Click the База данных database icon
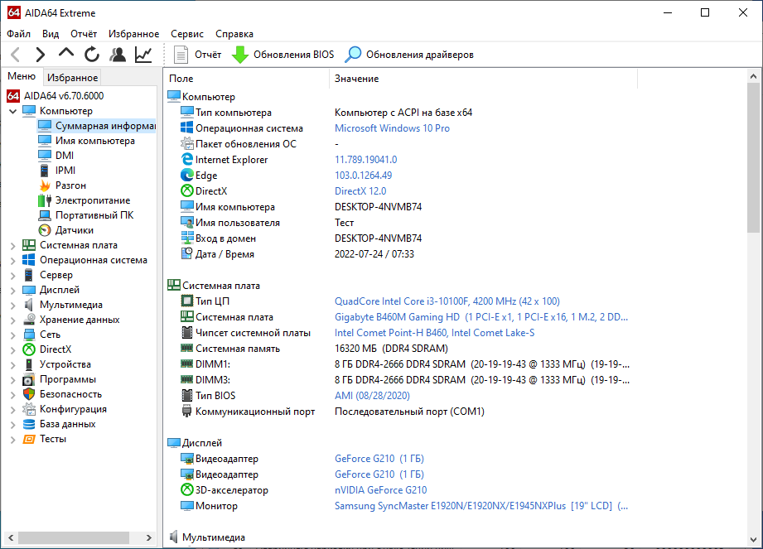763x549 pixels. pos(29,424)
